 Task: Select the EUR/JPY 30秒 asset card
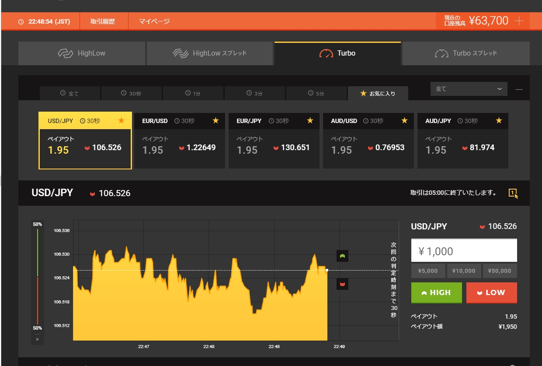[x=274, y=141]
